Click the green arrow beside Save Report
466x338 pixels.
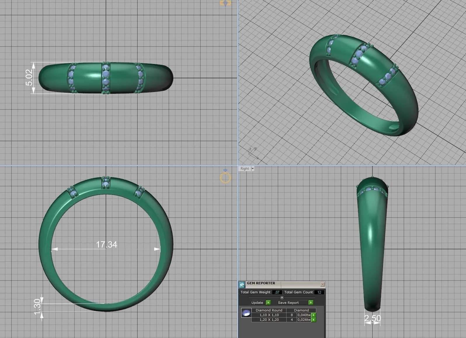point(311,303)
